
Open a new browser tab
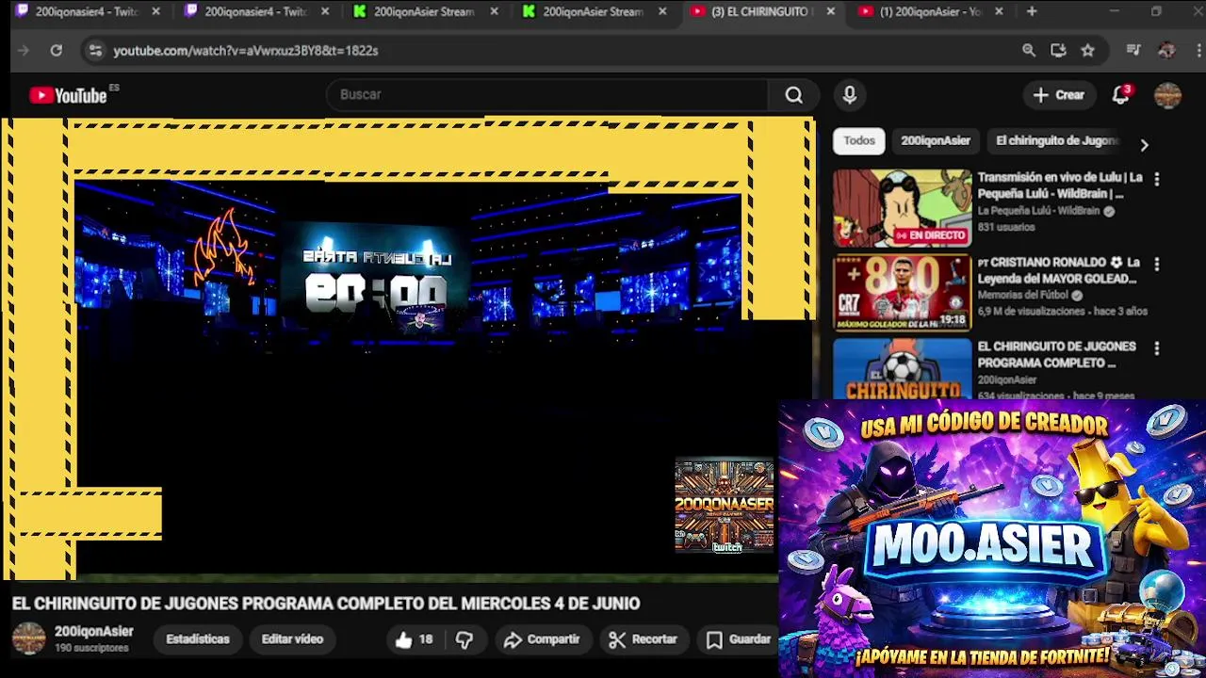pyautogui.click(x=1032, y=12)
